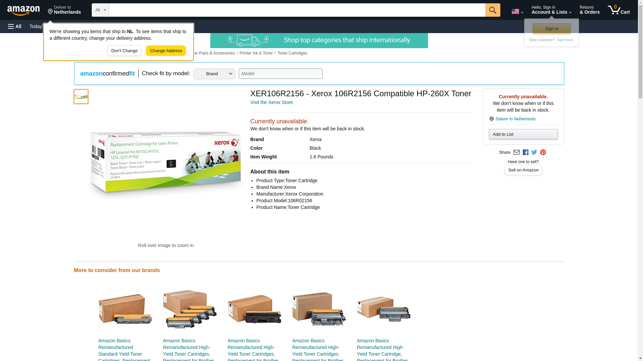Open the All hamburger menu

(x=15, y=26)
